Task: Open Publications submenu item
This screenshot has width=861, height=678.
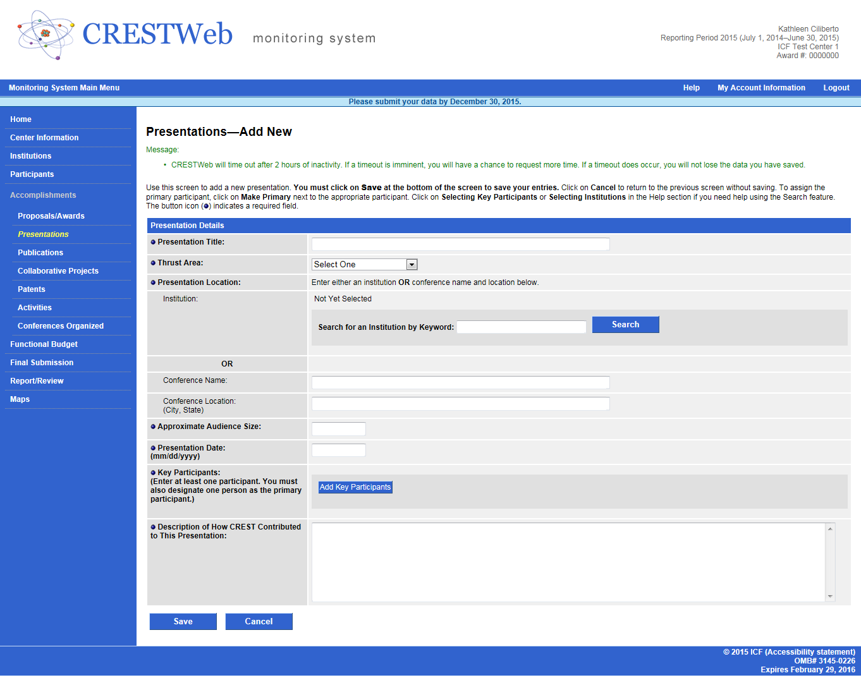Action: (x=40, y=253)
